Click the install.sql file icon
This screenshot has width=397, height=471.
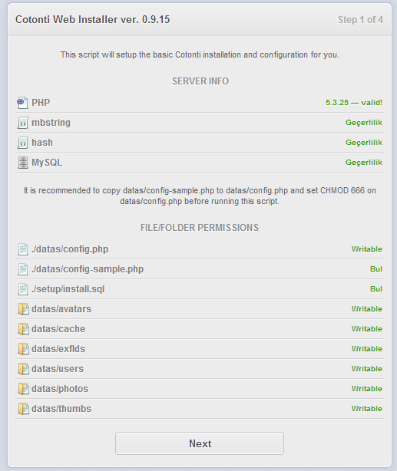point(23,289)
